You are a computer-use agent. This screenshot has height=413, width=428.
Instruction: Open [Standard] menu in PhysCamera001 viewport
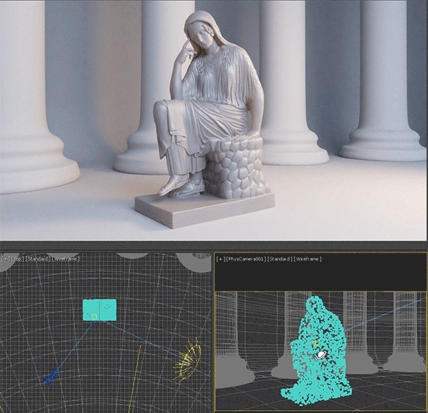pyautogui.click(x=280, y=259)
